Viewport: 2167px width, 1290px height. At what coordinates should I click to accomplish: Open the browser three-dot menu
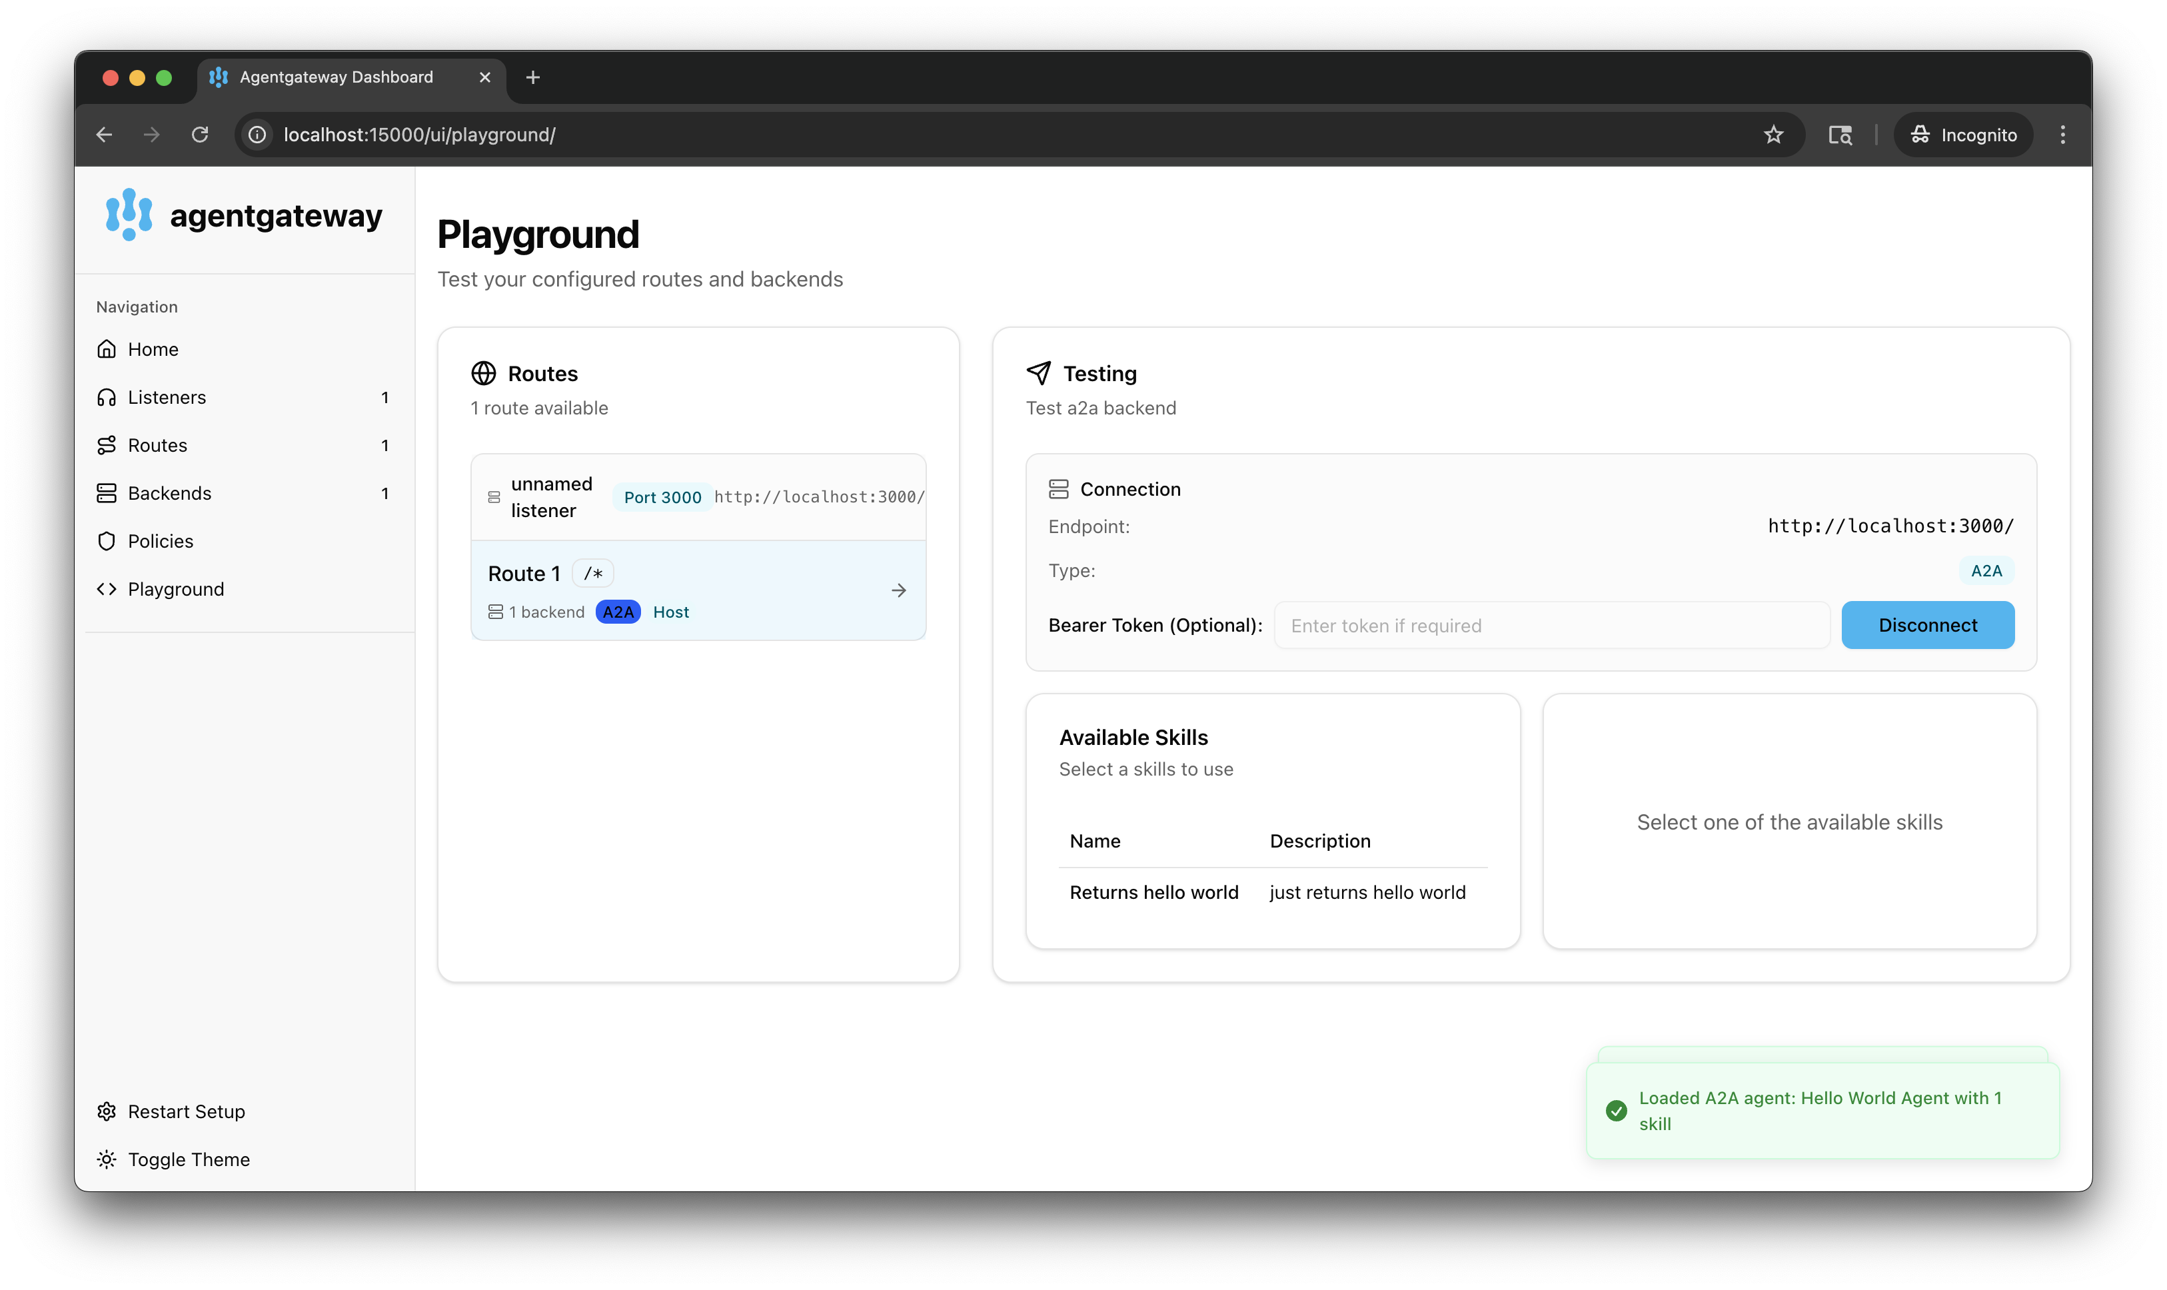[2062, 135]
